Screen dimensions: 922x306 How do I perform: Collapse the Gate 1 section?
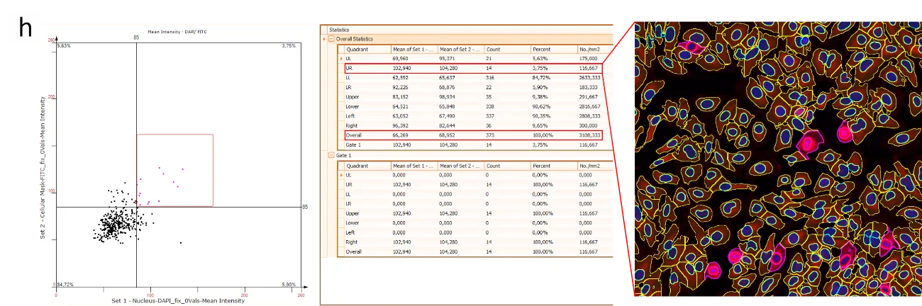331,154
